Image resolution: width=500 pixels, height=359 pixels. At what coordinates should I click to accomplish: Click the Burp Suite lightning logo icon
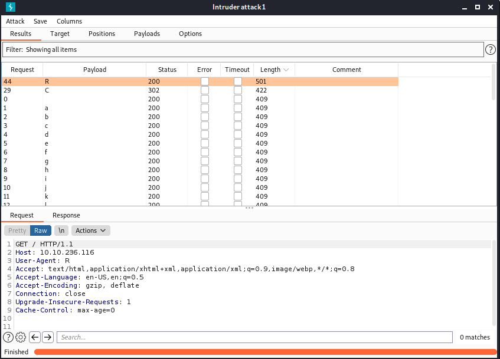[11, 7]
